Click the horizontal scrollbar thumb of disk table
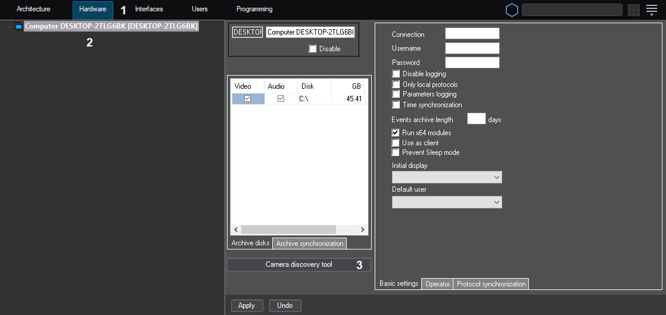This screenshot has height=315, width=666. click(288, 230)
